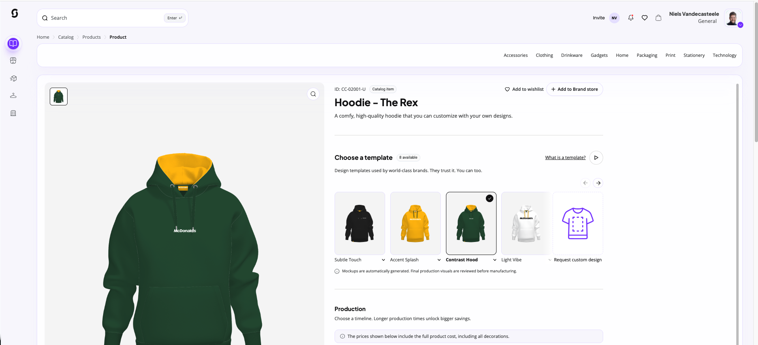Image resolution: width=758 pixels, height=345 pixels.
Task: Open the brand store icon in sidebar
Action: coord(13,60)
